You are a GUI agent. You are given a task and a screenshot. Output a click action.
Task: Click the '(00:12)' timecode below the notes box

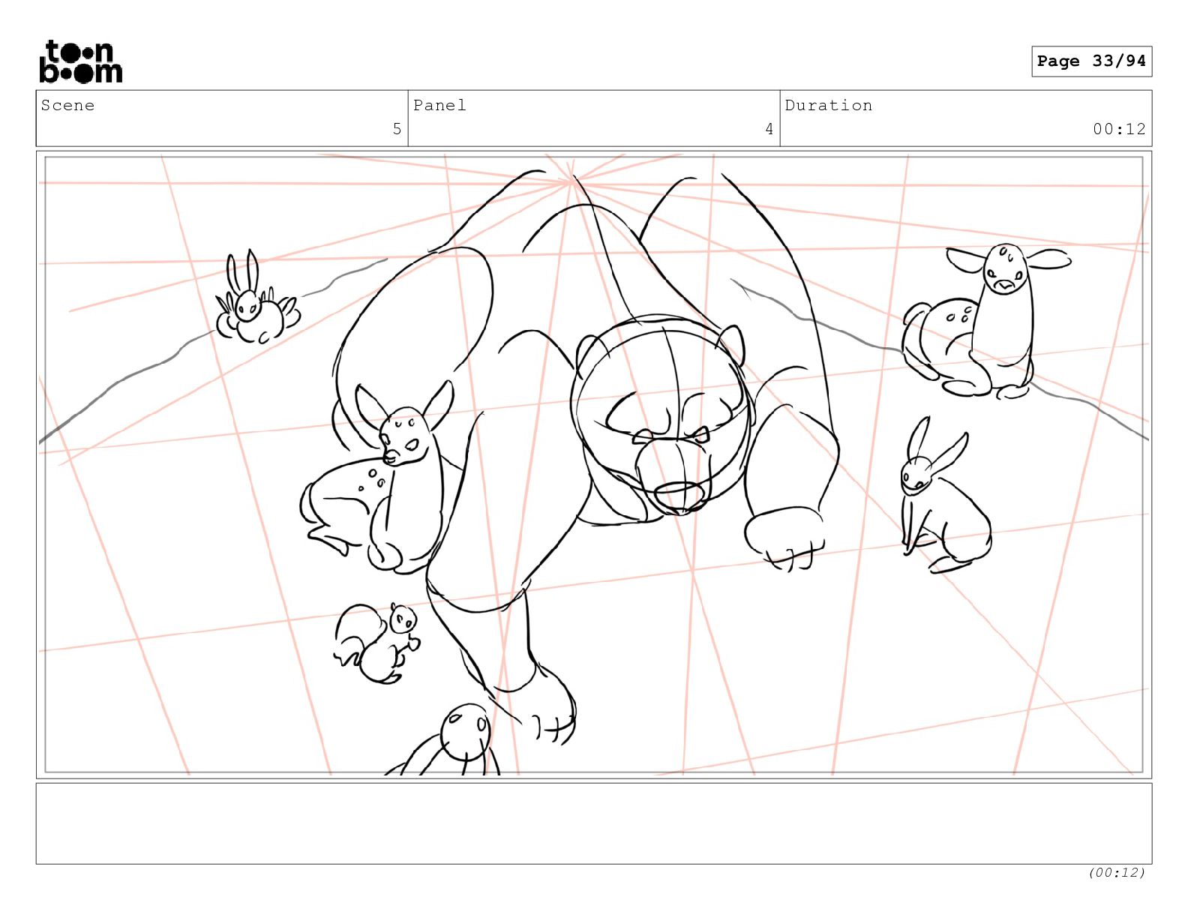1117,872
